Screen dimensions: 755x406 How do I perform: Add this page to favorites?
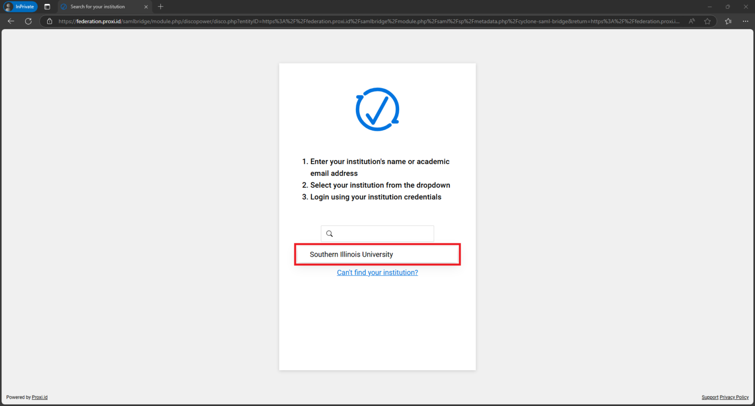point(707,21)
